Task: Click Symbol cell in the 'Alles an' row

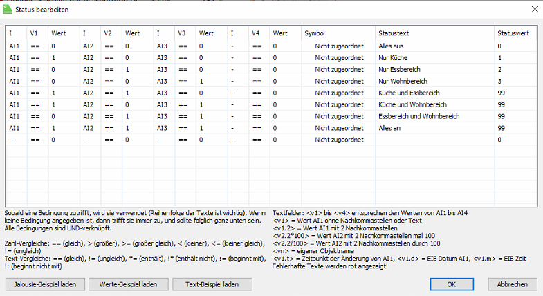Action: tap(339, 128)
